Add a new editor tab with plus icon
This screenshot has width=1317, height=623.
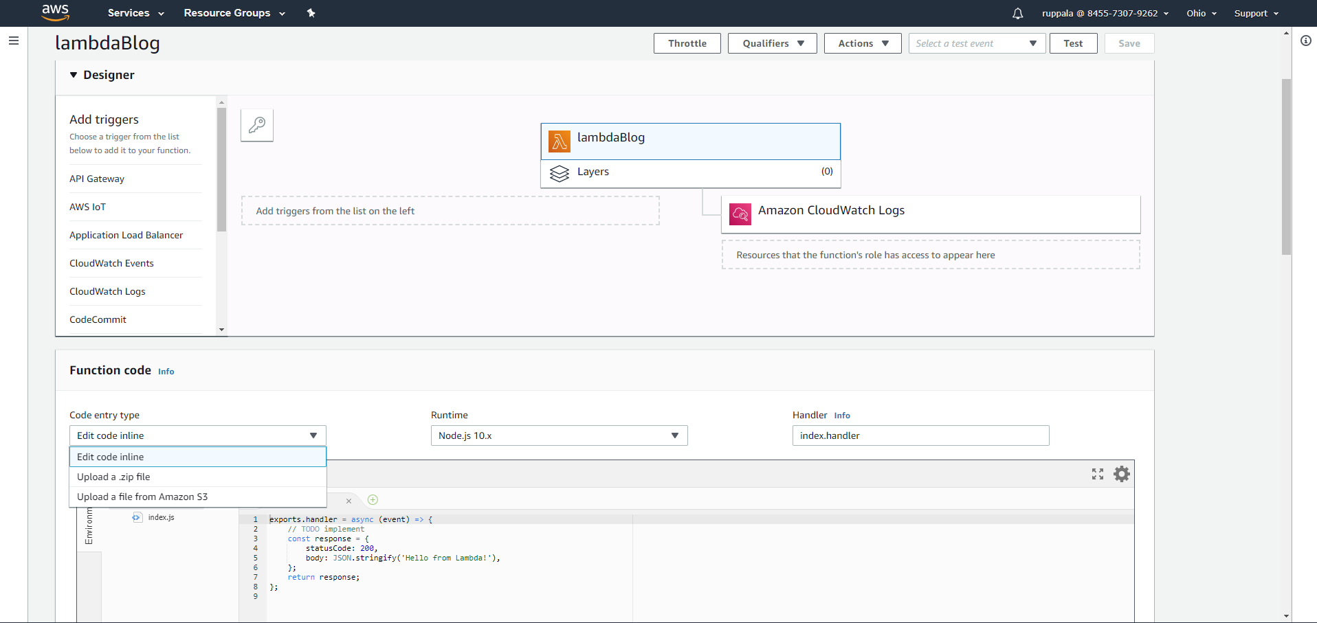click(373, 500)
